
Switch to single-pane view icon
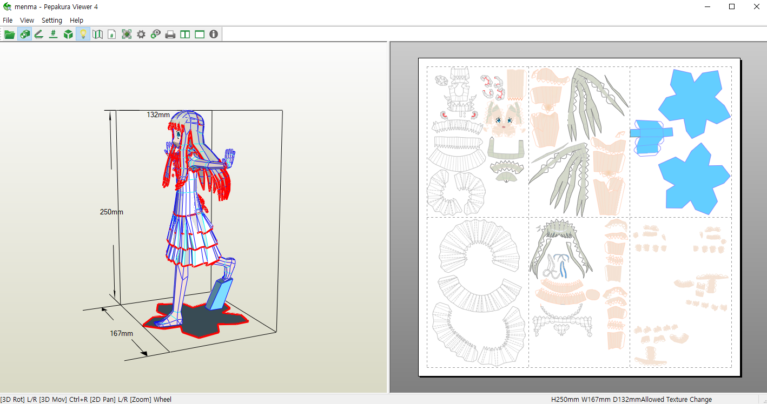(200, 35)
